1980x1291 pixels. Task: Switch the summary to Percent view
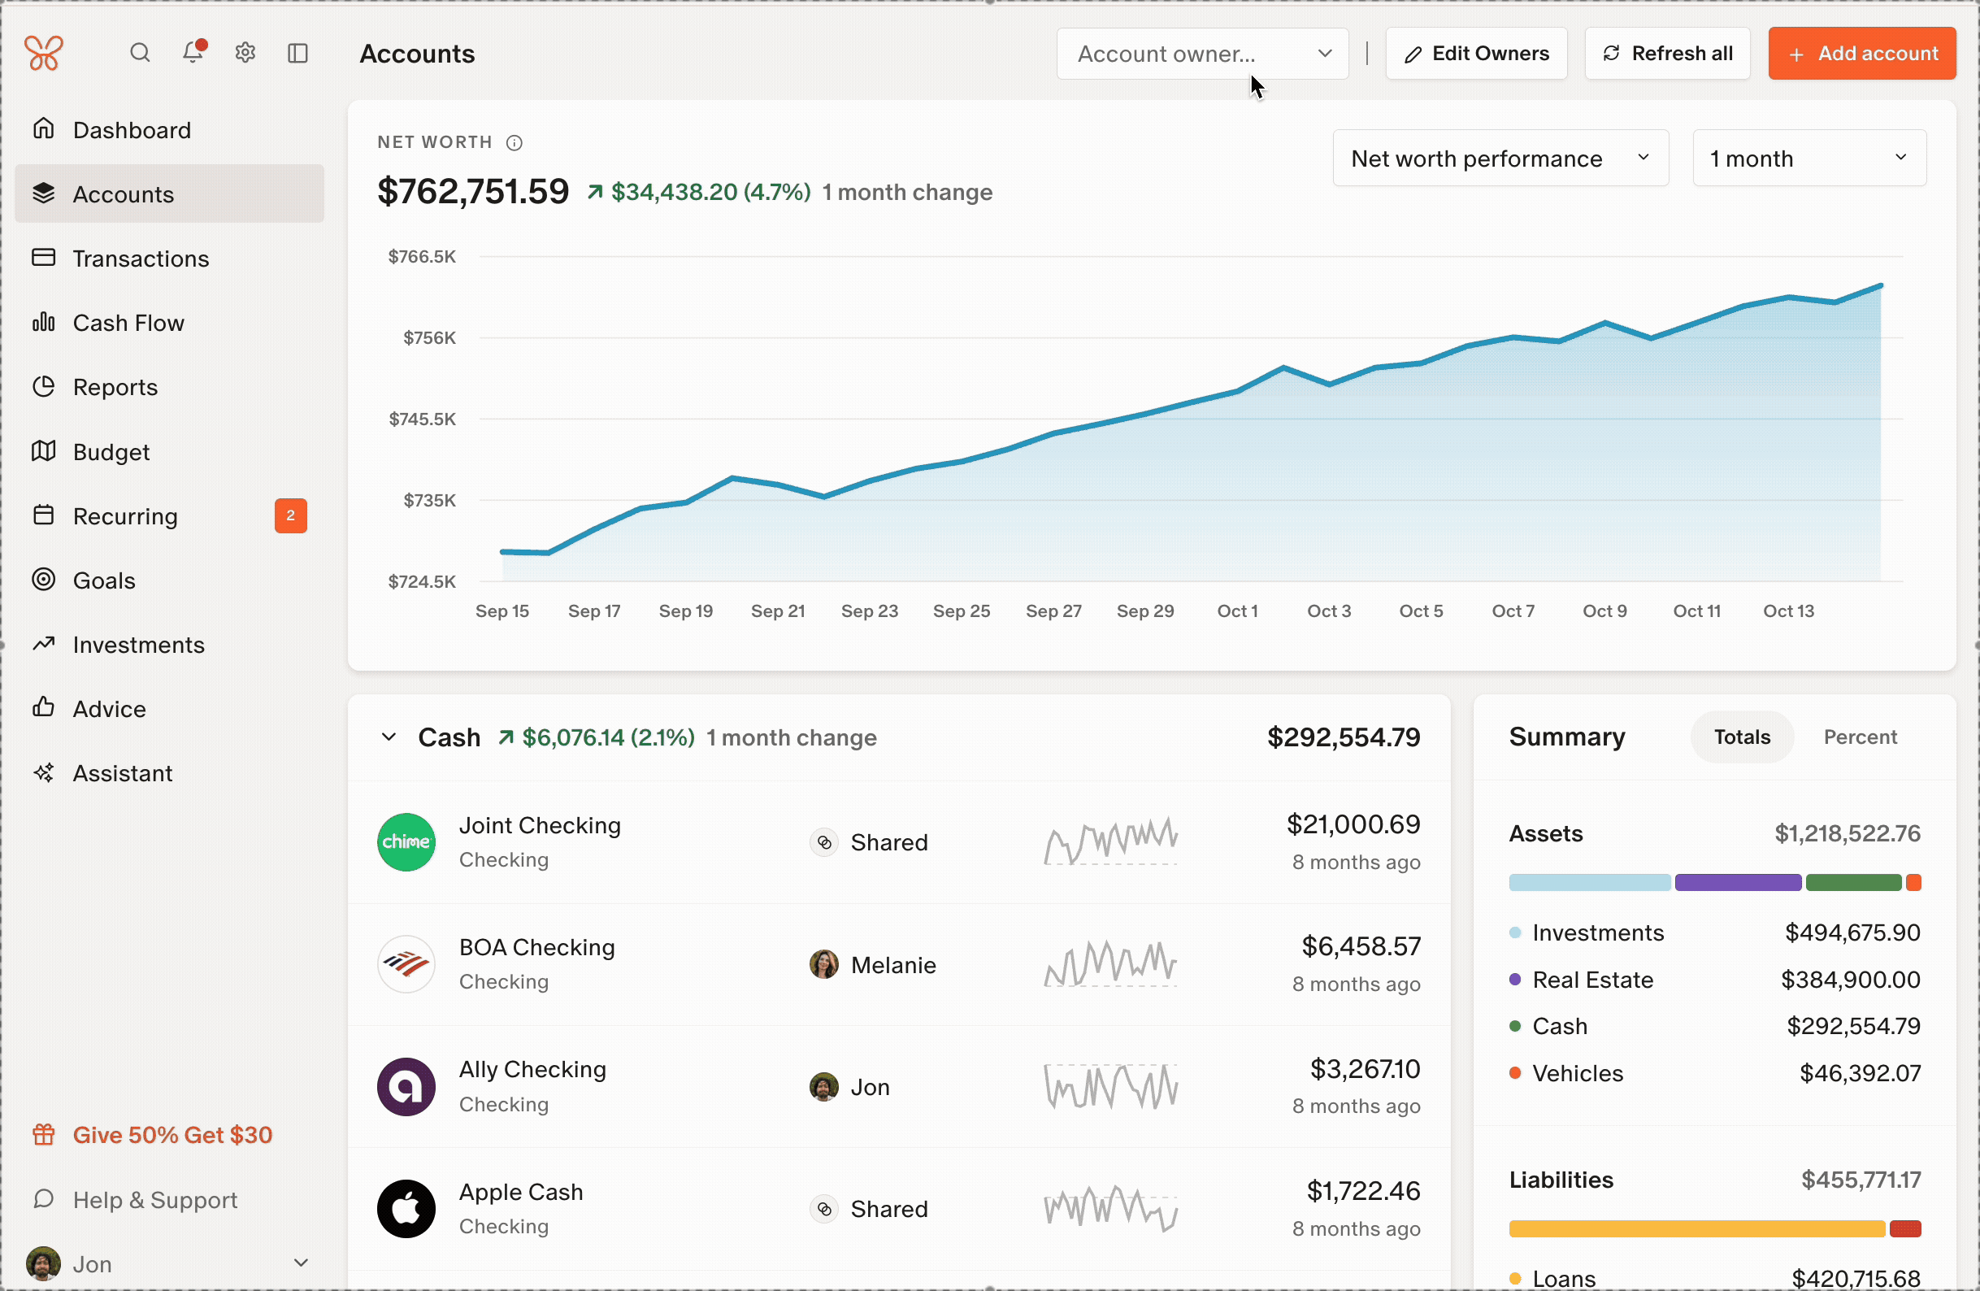[x=1860, y=737]
